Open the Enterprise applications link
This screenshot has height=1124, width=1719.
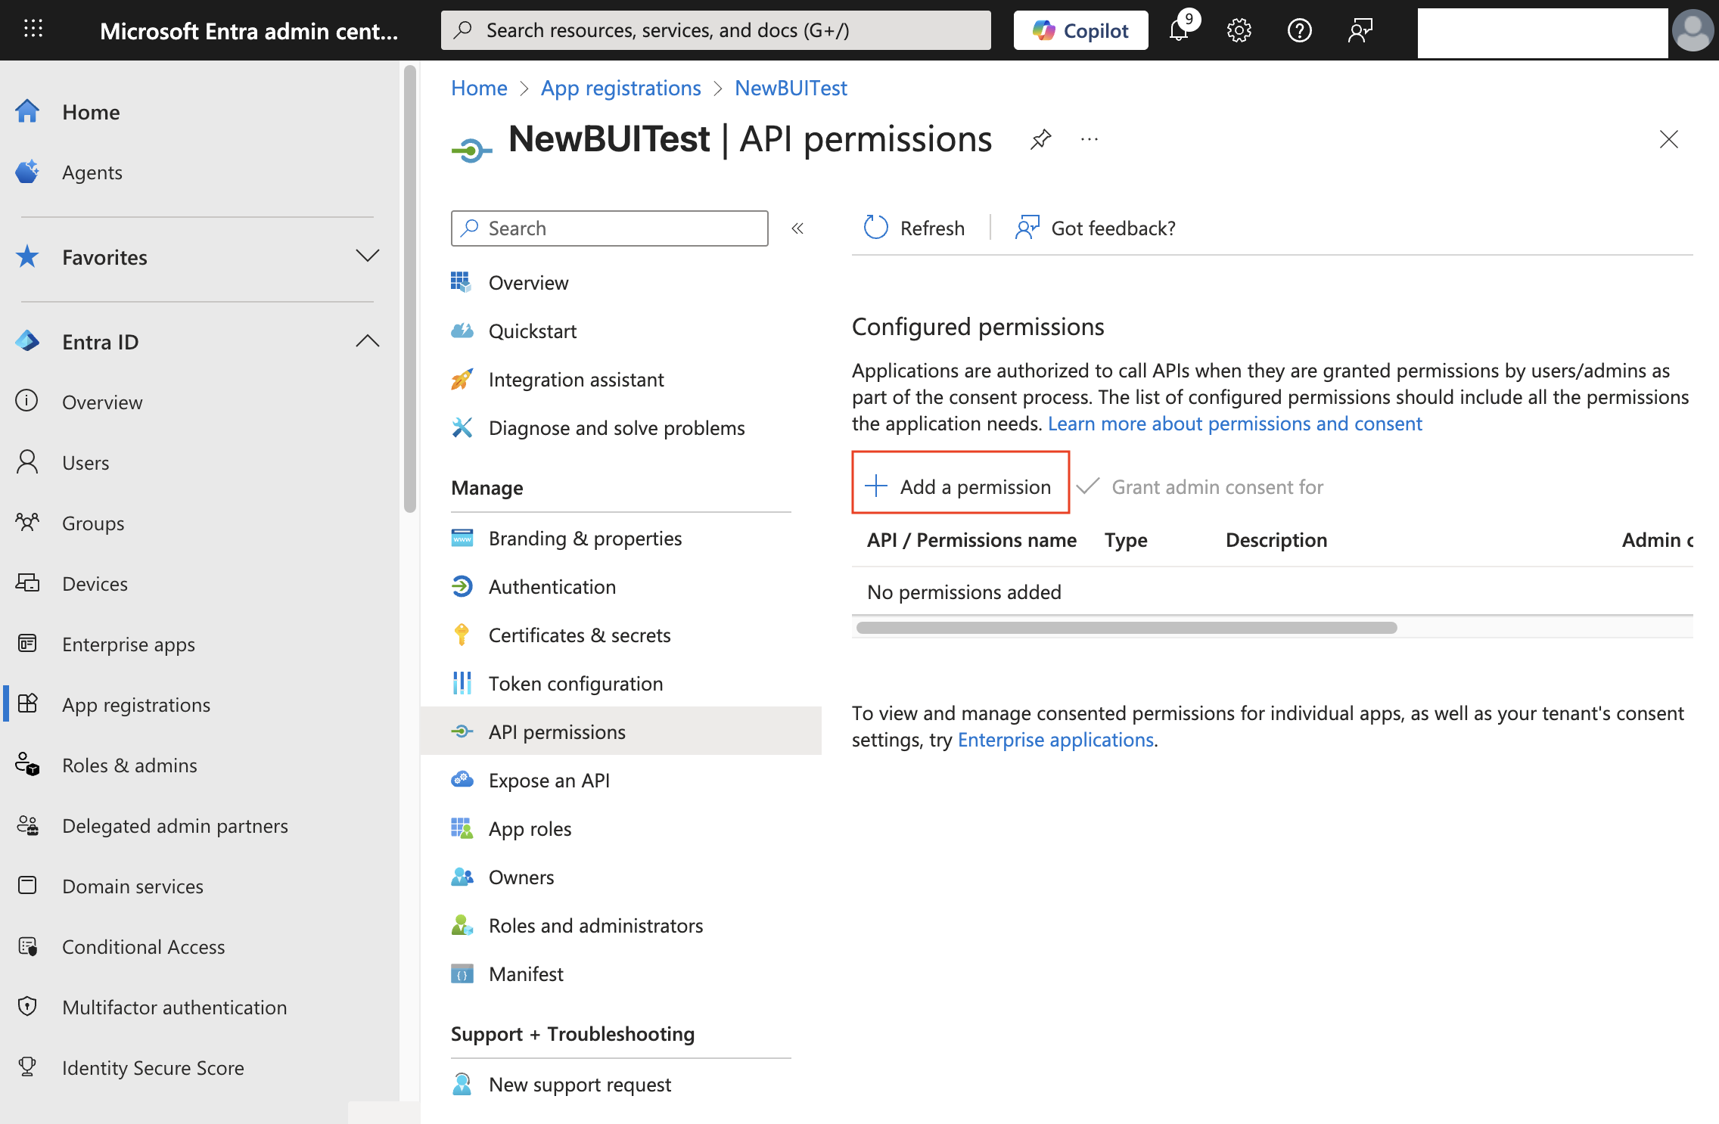[1056, 739]
